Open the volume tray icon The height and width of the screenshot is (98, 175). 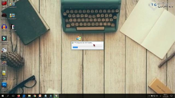pos(157,96)
